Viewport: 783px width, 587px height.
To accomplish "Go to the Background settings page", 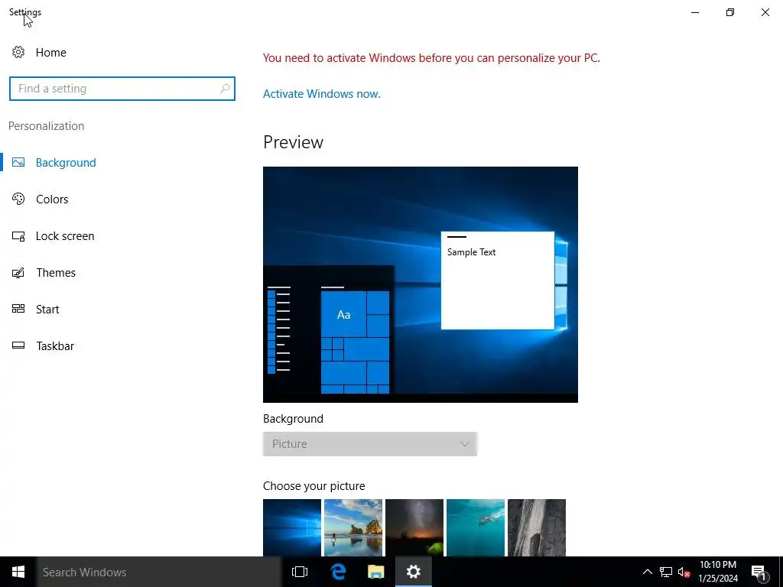I will [66, 163].
